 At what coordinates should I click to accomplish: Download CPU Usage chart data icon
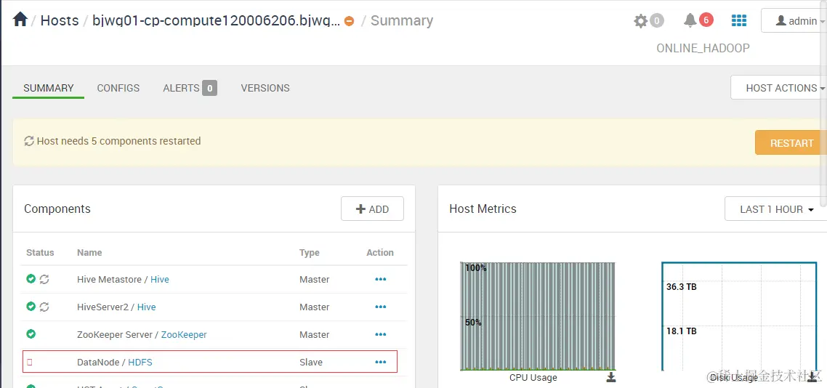click(x=611, y=377)
